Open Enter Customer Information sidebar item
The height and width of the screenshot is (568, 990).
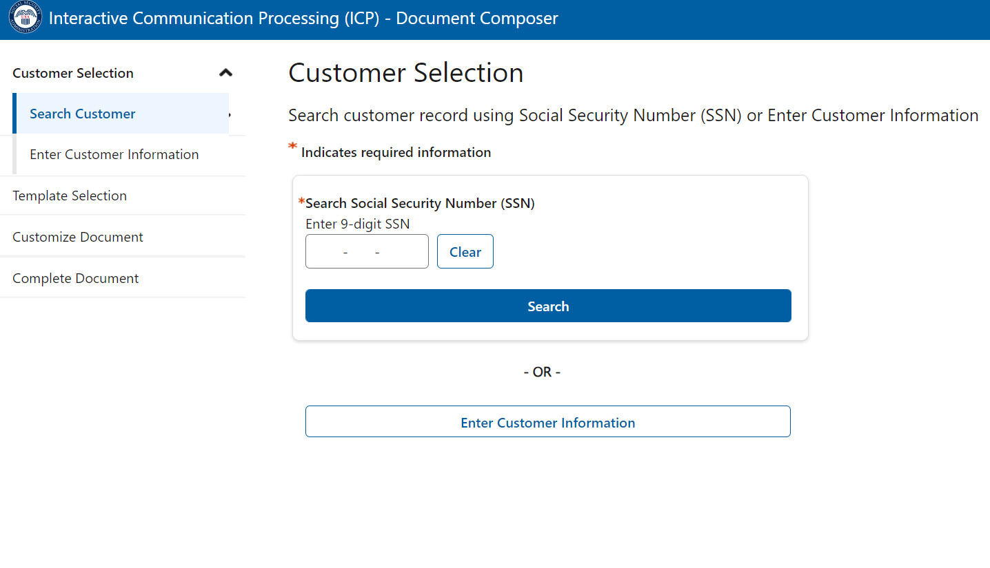pyautogui.click(x=114, y=154)
